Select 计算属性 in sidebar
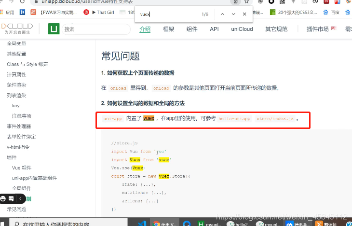This screenshot has height=226, width=352. 16,75
